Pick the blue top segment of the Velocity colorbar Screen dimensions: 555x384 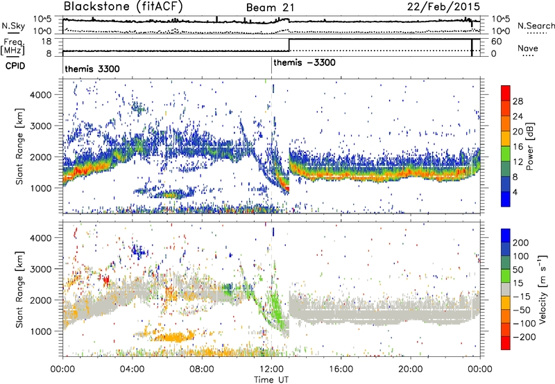point(506,236)
